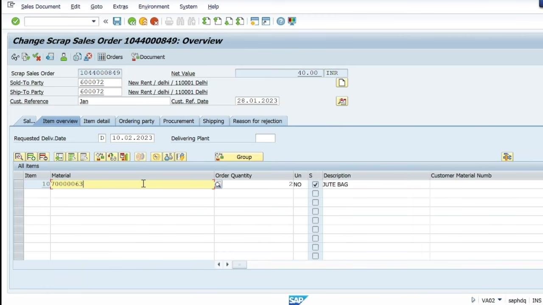Viewport: 543px width, 305px height.
Task: Click the table scroll left arrow
Action: click(219, 265)
